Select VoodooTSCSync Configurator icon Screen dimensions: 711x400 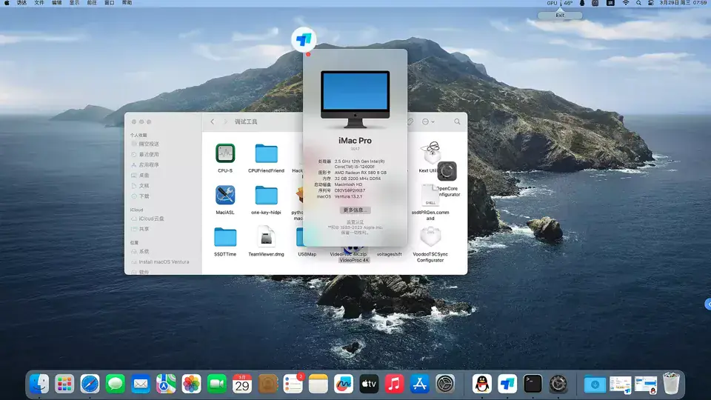click(430, 236)
